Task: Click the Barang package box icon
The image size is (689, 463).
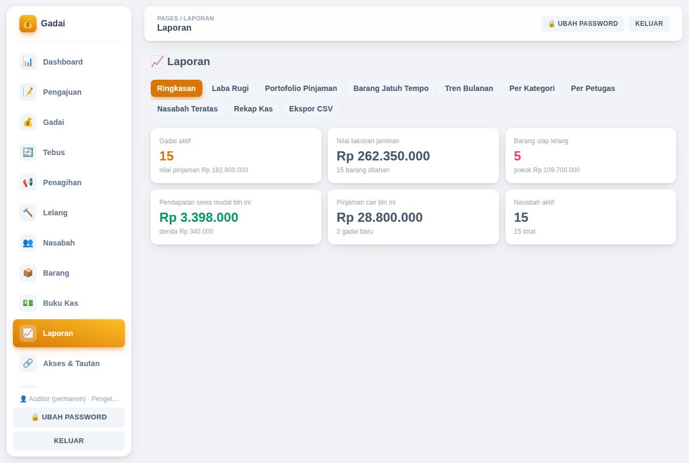Action: 28,273
